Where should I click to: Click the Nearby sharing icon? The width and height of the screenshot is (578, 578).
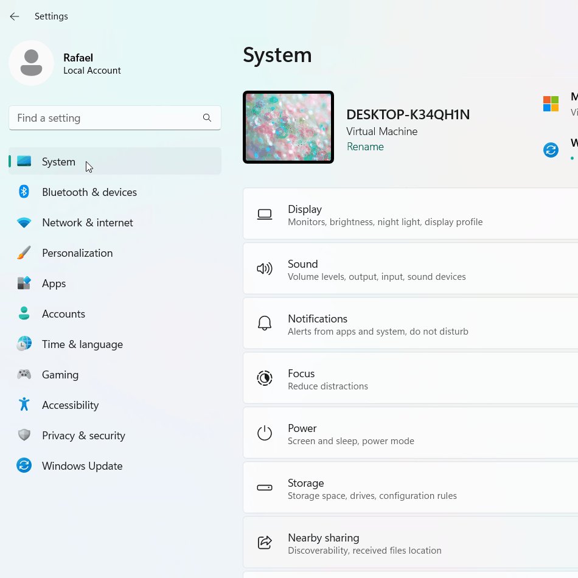tap(264, 542)
